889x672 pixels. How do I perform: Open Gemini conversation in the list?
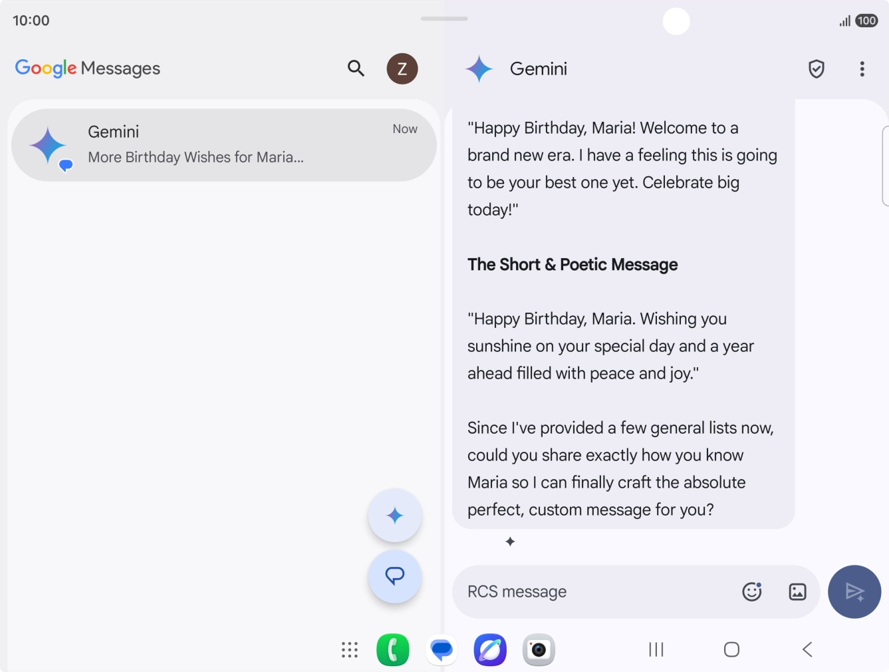pyautogui.click(x=224, y=145)
